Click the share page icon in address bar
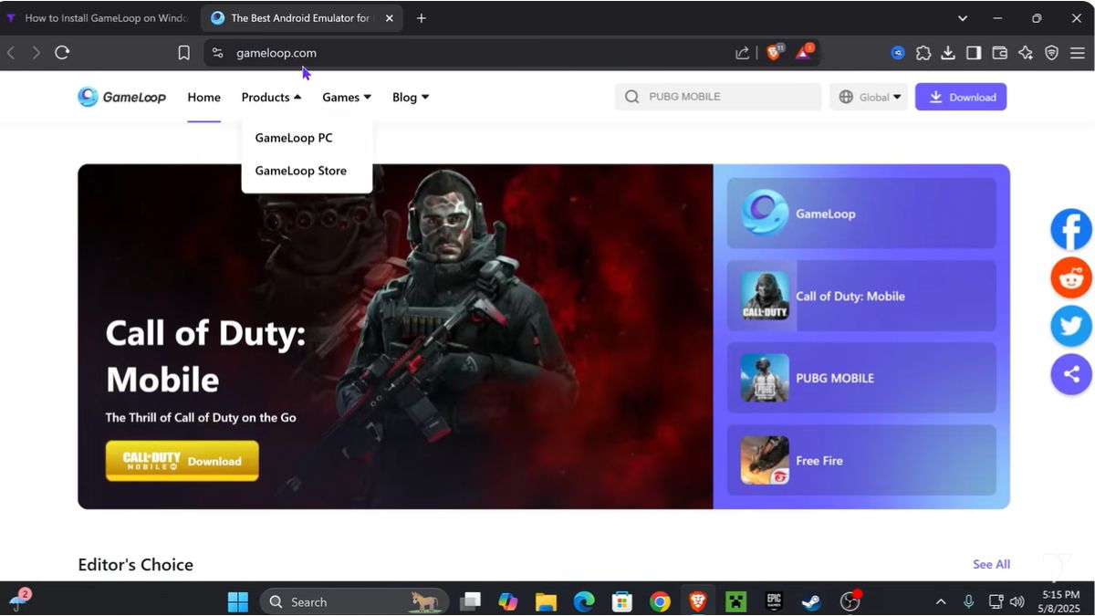1095x616 pixels. point(742,53)
